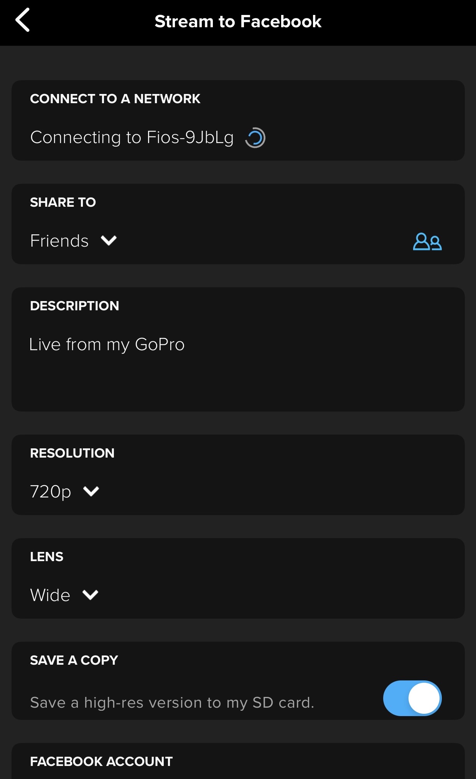This screenshot has width=476, height=779.
Task: Click the Friends dropdown chevron
Action: pos(109,241)
